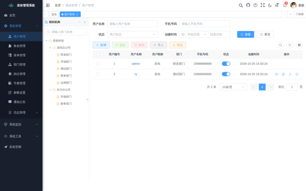Viewport: 306px width, 191px height.
Task: Open the admin username link
Action: coord(136,64)
